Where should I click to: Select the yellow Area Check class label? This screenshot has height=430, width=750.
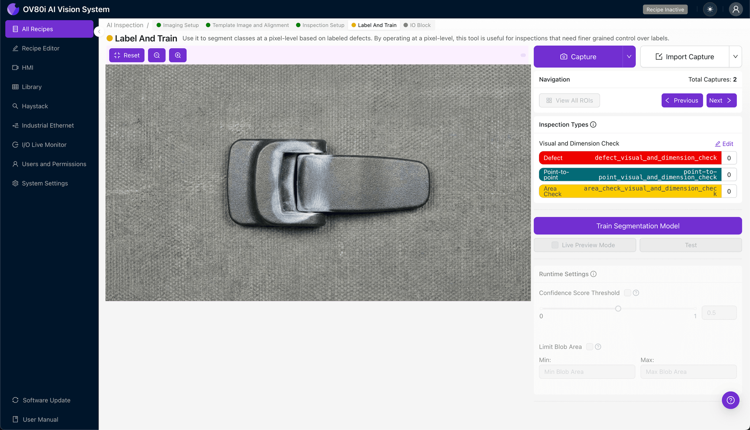pos(630,191)
